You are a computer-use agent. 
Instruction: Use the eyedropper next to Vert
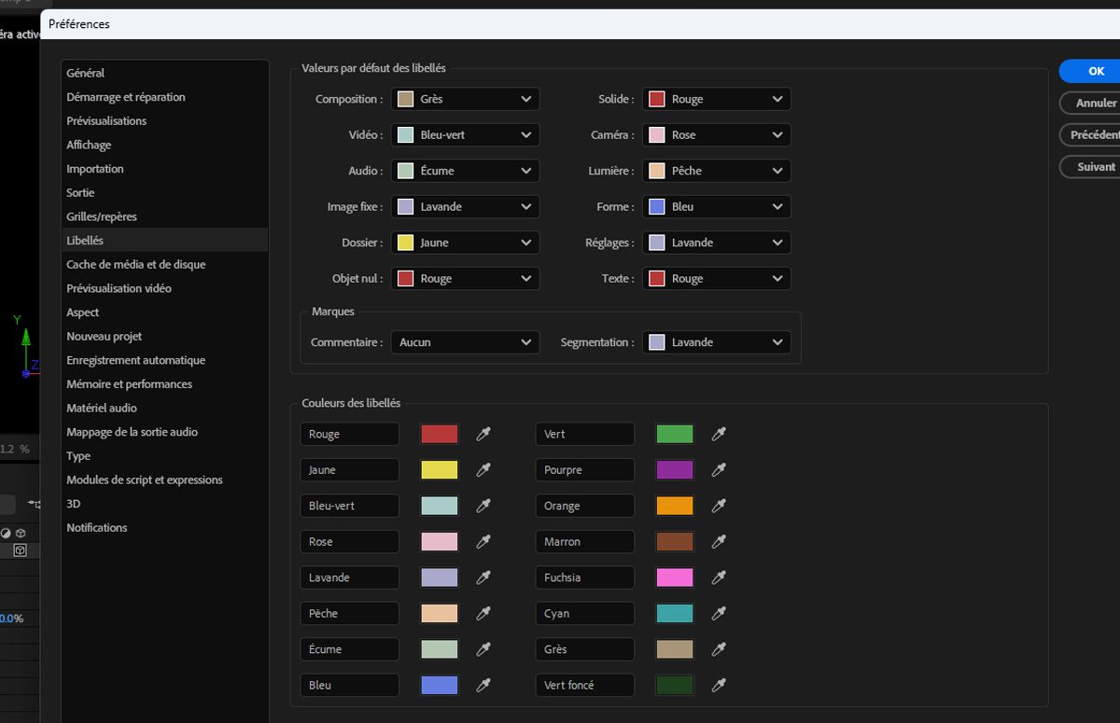719,434
